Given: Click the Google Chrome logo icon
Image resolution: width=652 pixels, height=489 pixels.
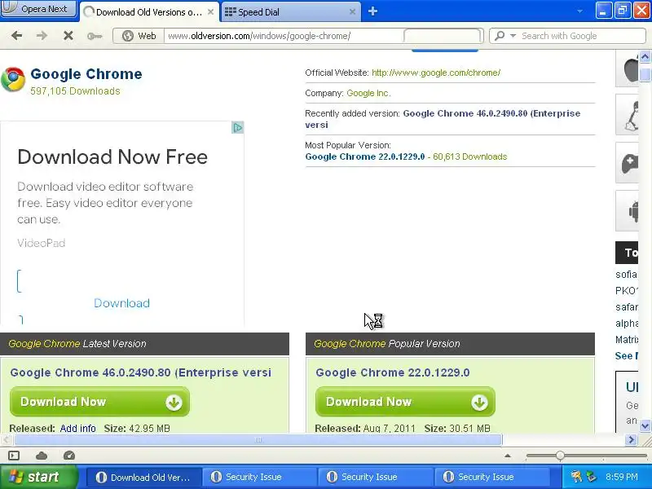Looking at the screenshot, I should point(13,79).
